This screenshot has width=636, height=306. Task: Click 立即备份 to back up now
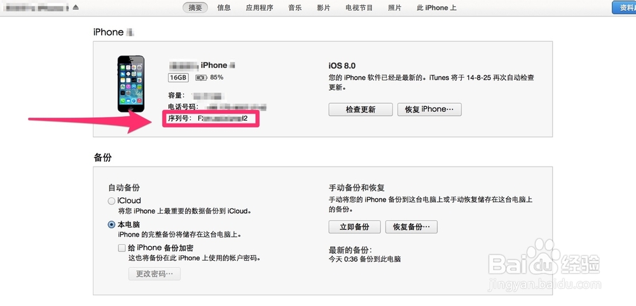point(354,227)
